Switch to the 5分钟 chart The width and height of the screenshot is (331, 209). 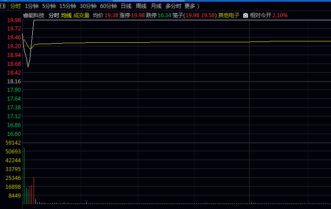coord(49,6)
